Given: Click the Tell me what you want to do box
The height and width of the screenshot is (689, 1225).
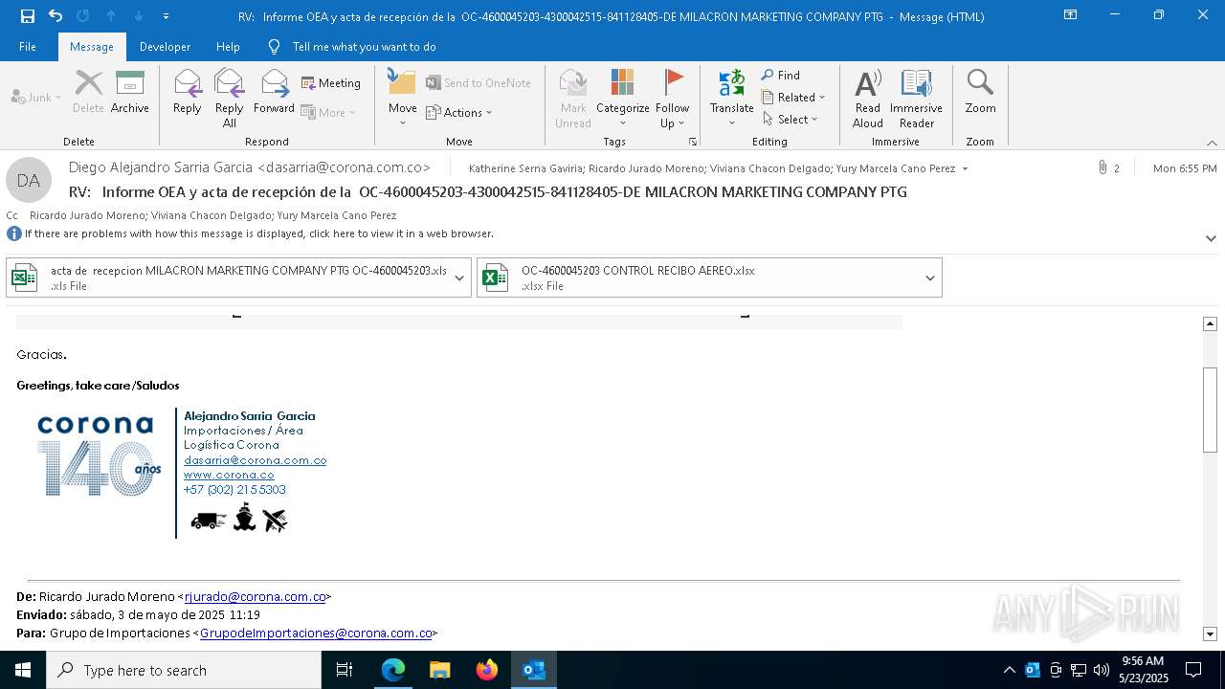Looking at the screenshot, I should pos(364,47).
